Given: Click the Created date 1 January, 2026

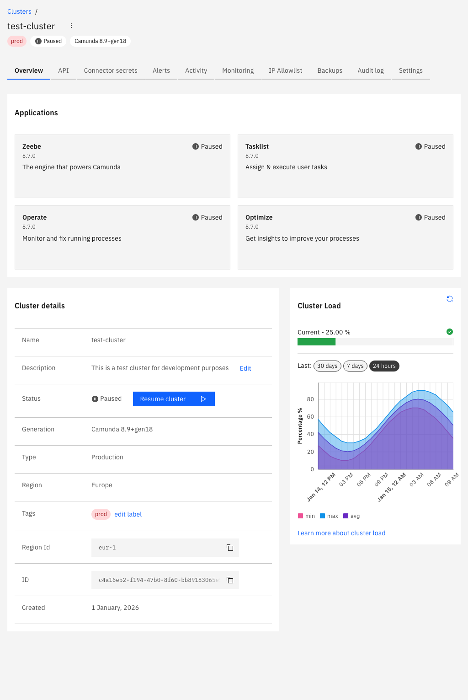Looking at the screenshot, I should (x=115, y=608).
